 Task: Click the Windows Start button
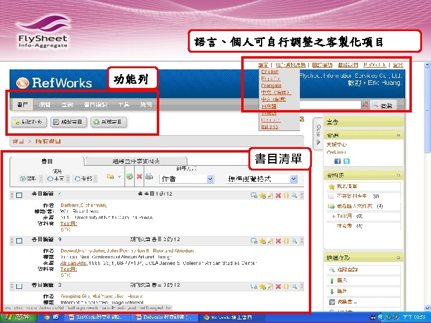tap(18, 317)
